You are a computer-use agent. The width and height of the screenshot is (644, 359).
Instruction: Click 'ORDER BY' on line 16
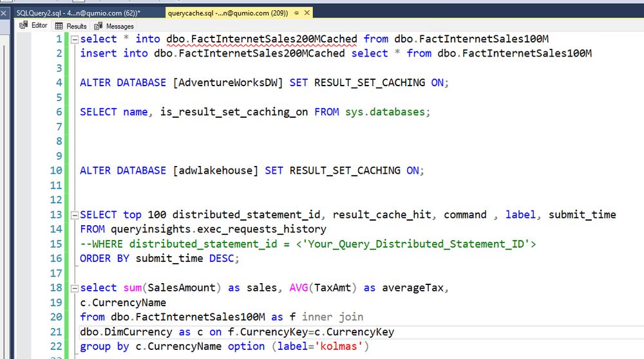click(x=104, y=259)
